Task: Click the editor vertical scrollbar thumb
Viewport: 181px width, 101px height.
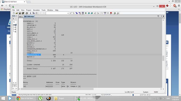Action: (163, 58)
